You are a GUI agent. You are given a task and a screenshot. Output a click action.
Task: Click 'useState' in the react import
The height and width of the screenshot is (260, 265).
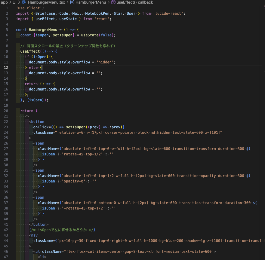tap(68, 19)
